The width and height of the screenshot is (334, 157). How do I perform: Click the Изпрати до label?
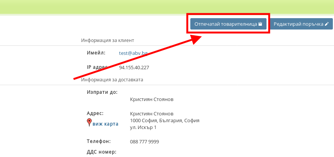[x=102, y=92]
